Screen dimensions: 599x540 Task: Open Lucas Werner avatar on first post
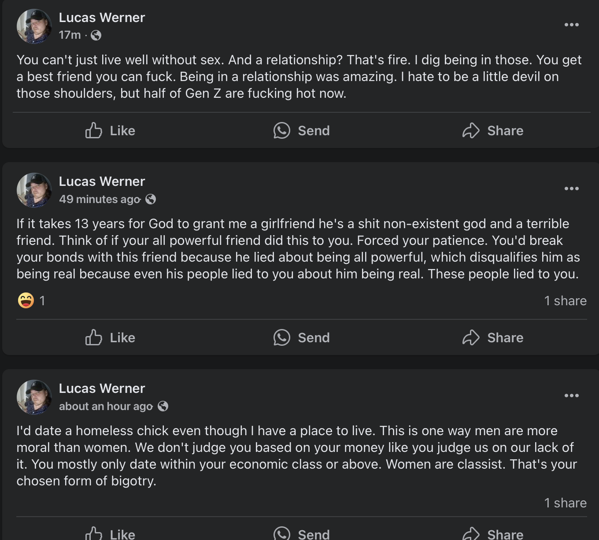(x=34, y=26)
